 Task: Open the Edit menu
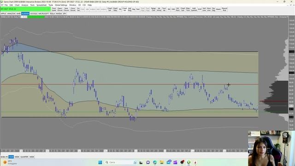[x=11, y=5]
